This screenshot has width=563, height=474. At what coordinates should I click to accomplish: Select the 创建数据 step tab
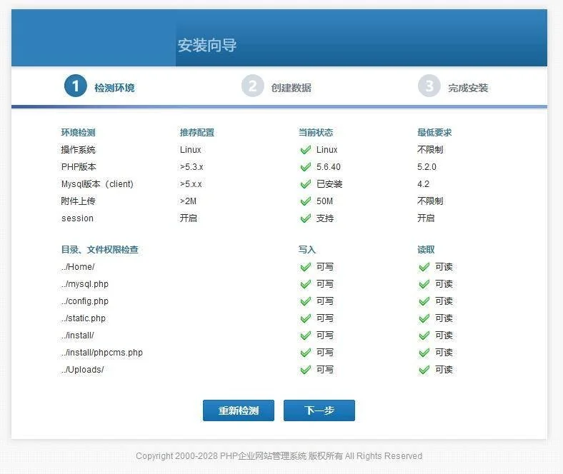click(291, 88)
